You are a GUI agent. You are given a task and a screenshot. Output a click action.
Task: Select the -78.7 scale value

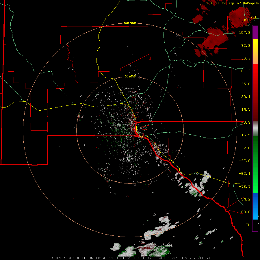pyautogui.click(x=245, y=187)
